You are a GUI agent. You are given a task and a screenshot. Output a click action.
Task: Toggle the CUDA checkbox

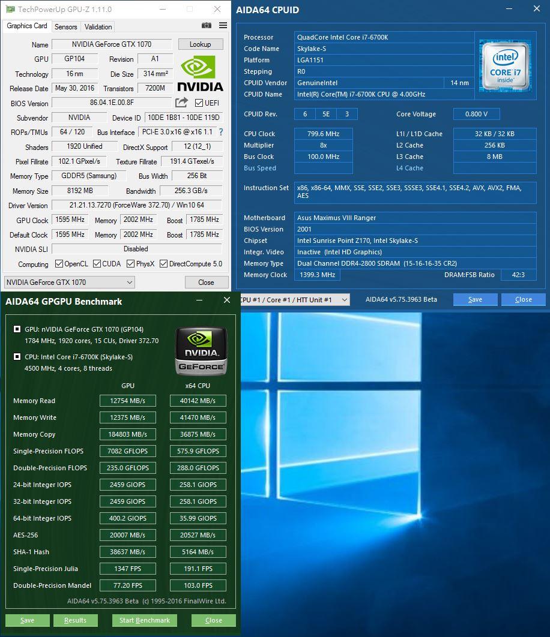[97, 264]
